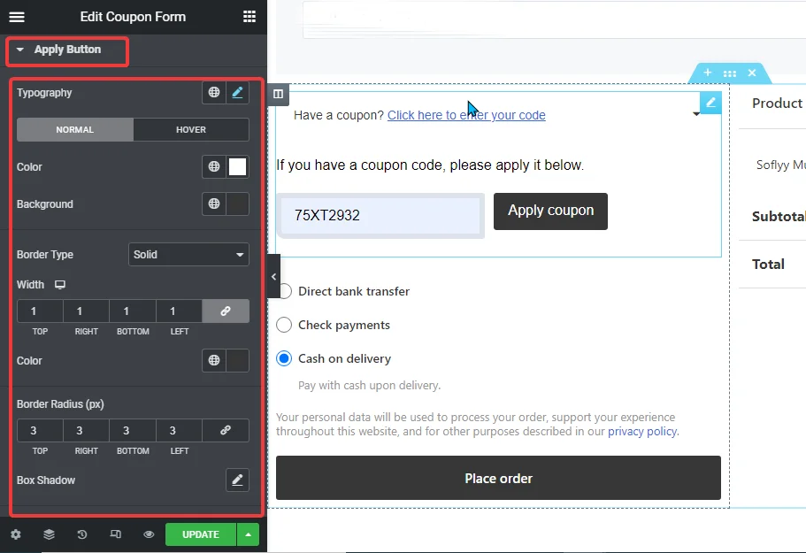Viewport: 806px width, 553px height.
Task: Add a section with the plus icon
Action: (x=707, y=73)
